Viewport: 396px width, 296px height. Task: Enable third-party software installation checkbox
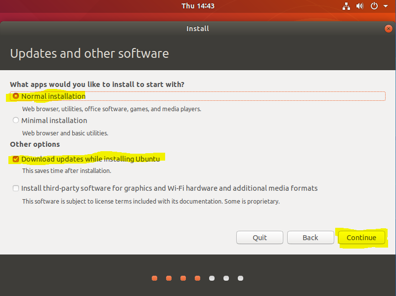[x=16, y=188]
